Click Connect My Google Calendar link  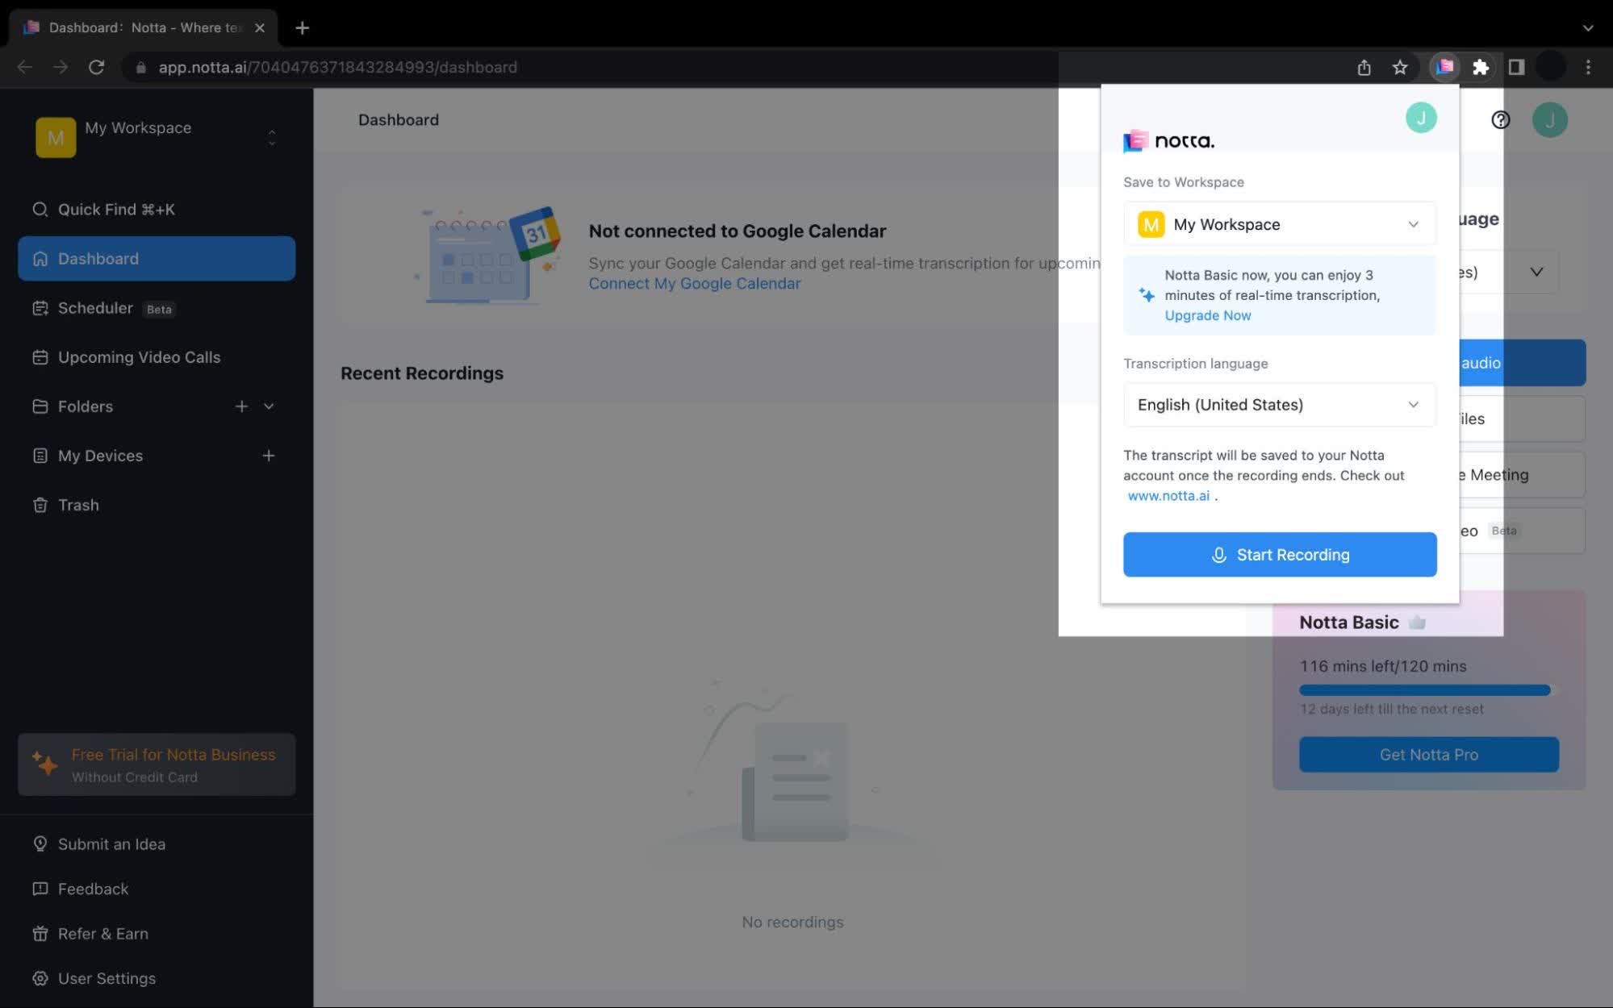[694, 283]
